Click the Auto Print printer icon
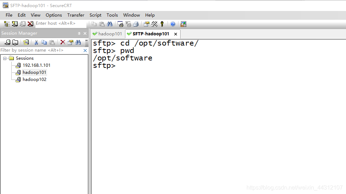Image resolution: width=346 pixels, height=194 pixels. (136, 24)
